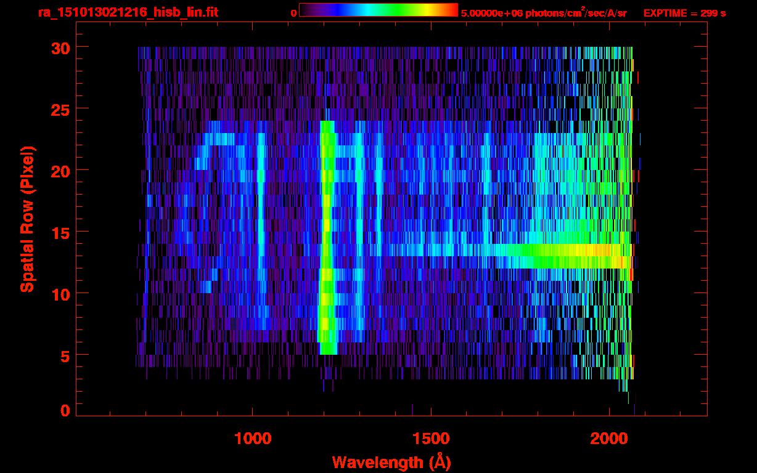Viewport: 757px width, 473px height.
Task: Click the color scale bar
Action: [x=379, y=10]
